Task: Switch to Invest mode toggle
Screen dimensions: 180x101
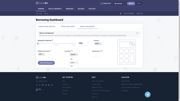Action: point(139,3)
